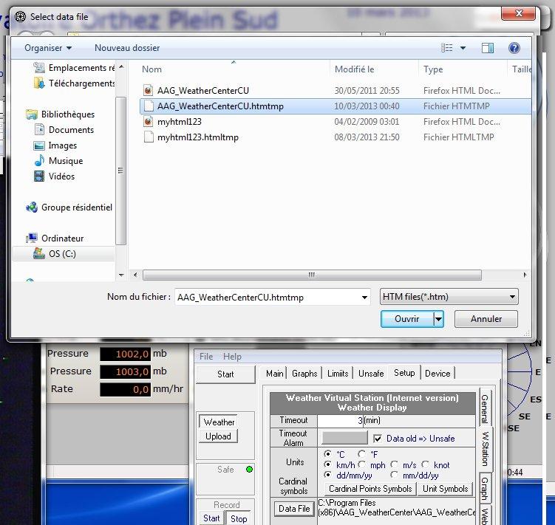Click the Annuler button

485,319
